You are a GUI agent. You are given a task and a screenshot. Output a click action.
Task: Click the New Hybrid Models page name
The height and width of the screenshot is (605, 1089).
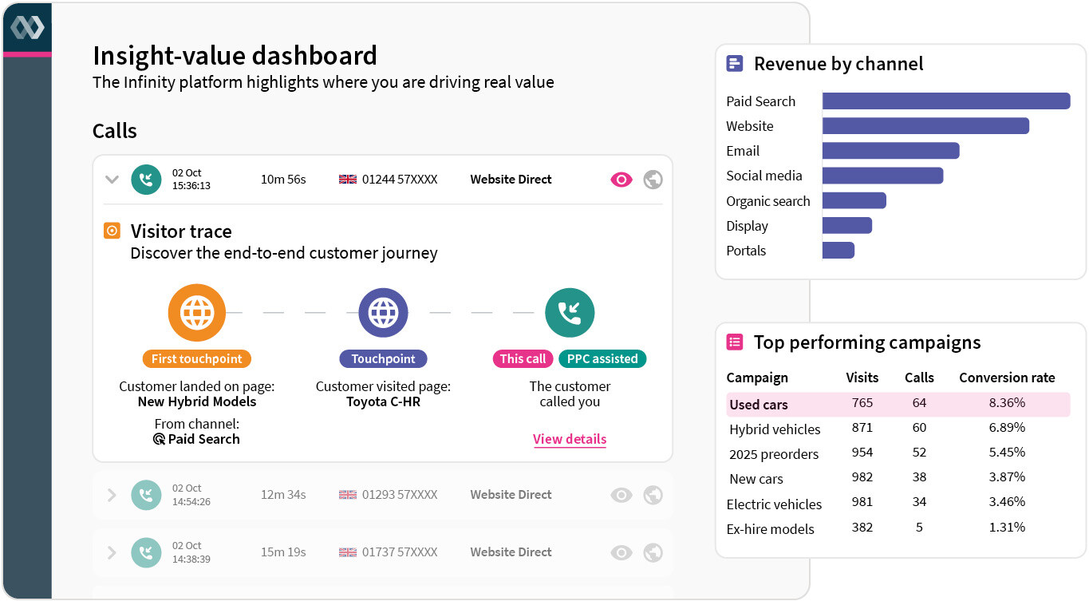pyautogui.click(x=197, y=401)
